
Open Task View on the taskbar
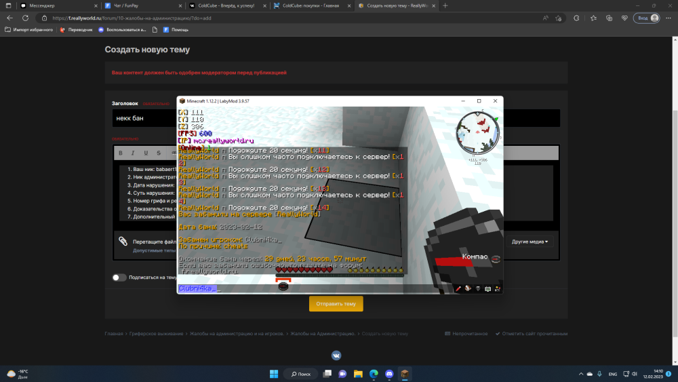327,374
